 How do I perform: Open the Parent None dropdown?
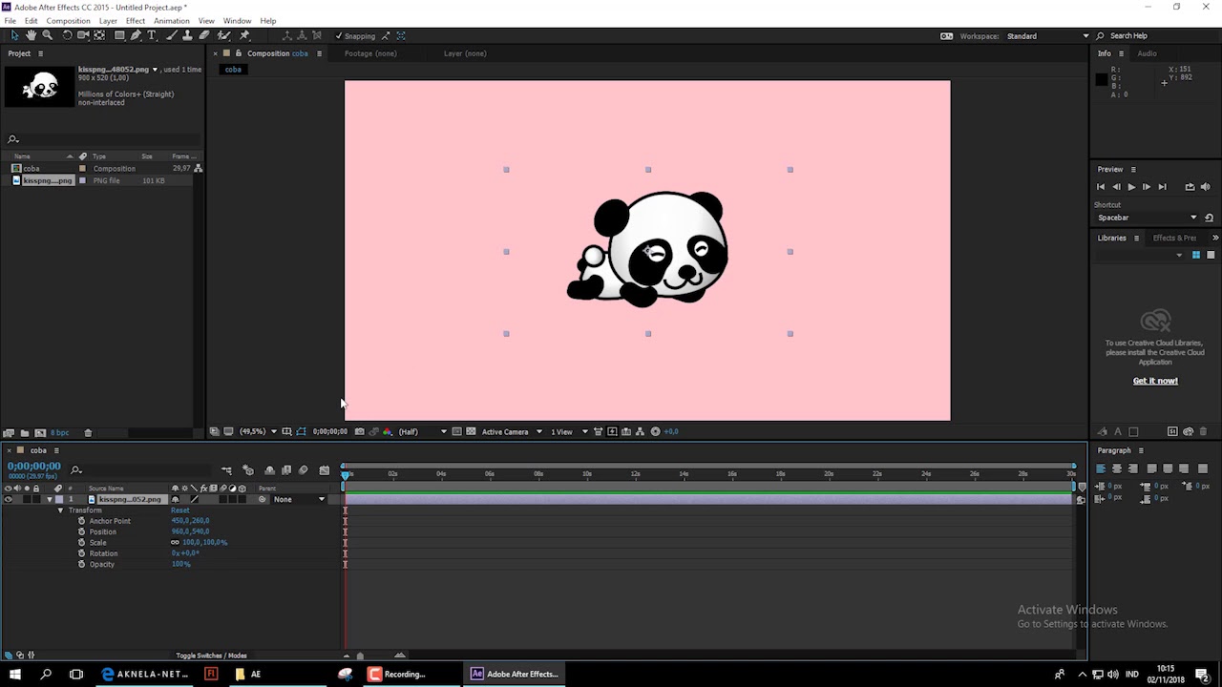coord(299,499)
